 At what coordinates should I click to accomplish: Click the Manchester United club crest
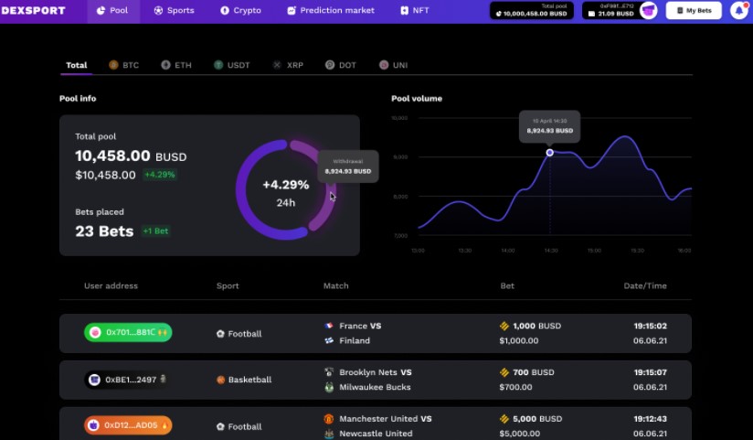pyautogui.click(x=329, y=419)
